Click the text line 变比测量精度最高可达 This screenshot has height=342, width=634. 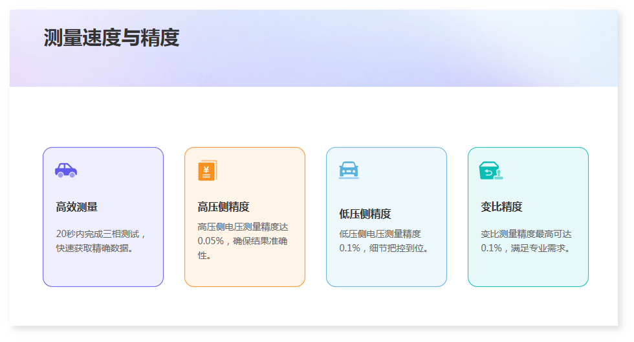(526, 234)
